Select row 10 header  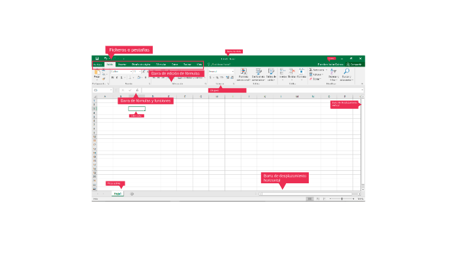(95, 137)
